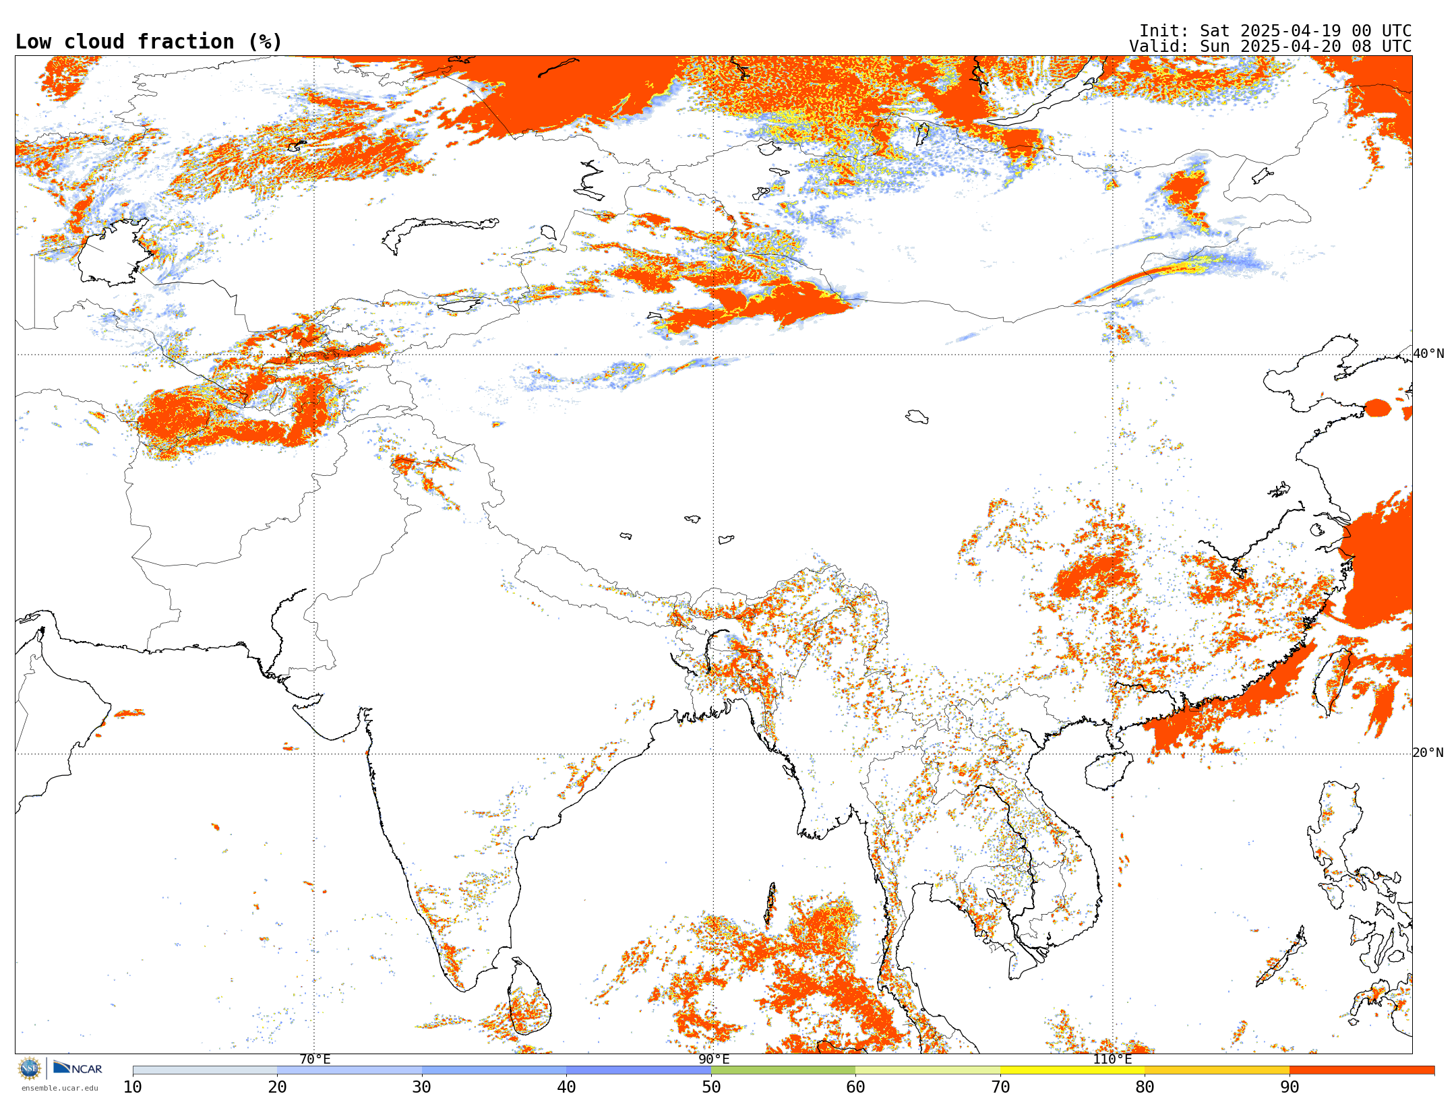Viewport: 1456px width, 1096px height.
Task: Open the ensemble.ucar.edu text link
Action: pyautogui.click(x=59, y=1088)
